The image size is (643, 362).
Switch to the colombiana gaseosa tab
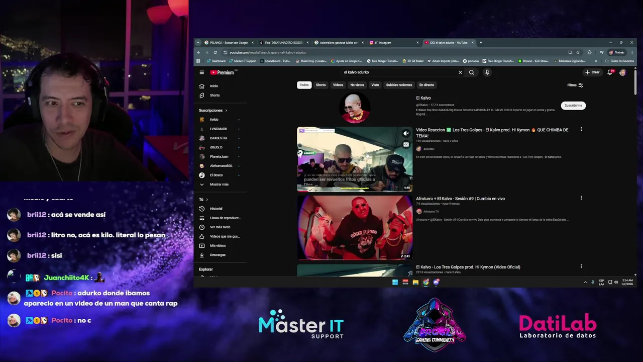pos(338,43)
